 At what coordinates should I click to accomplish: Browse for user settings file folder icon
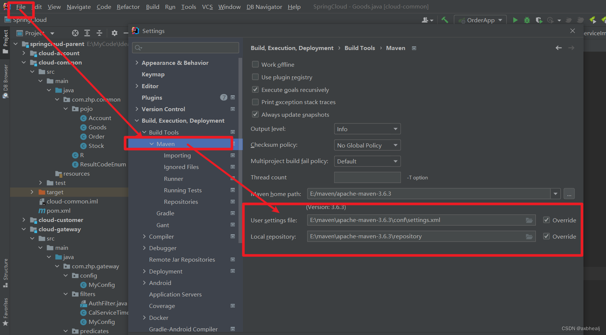coord(529,220)
